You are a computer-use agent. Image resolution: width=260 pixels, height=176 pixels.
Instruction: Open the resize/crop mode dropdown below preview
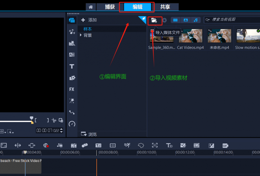click(11, 132)
